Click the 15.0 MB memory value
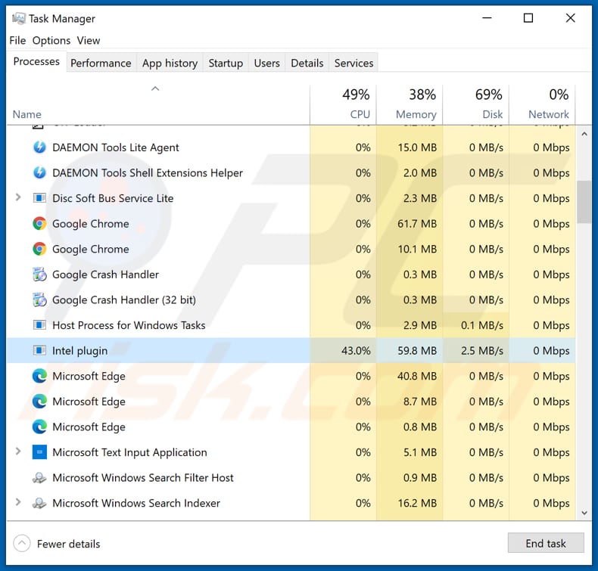 coord(417,147)
